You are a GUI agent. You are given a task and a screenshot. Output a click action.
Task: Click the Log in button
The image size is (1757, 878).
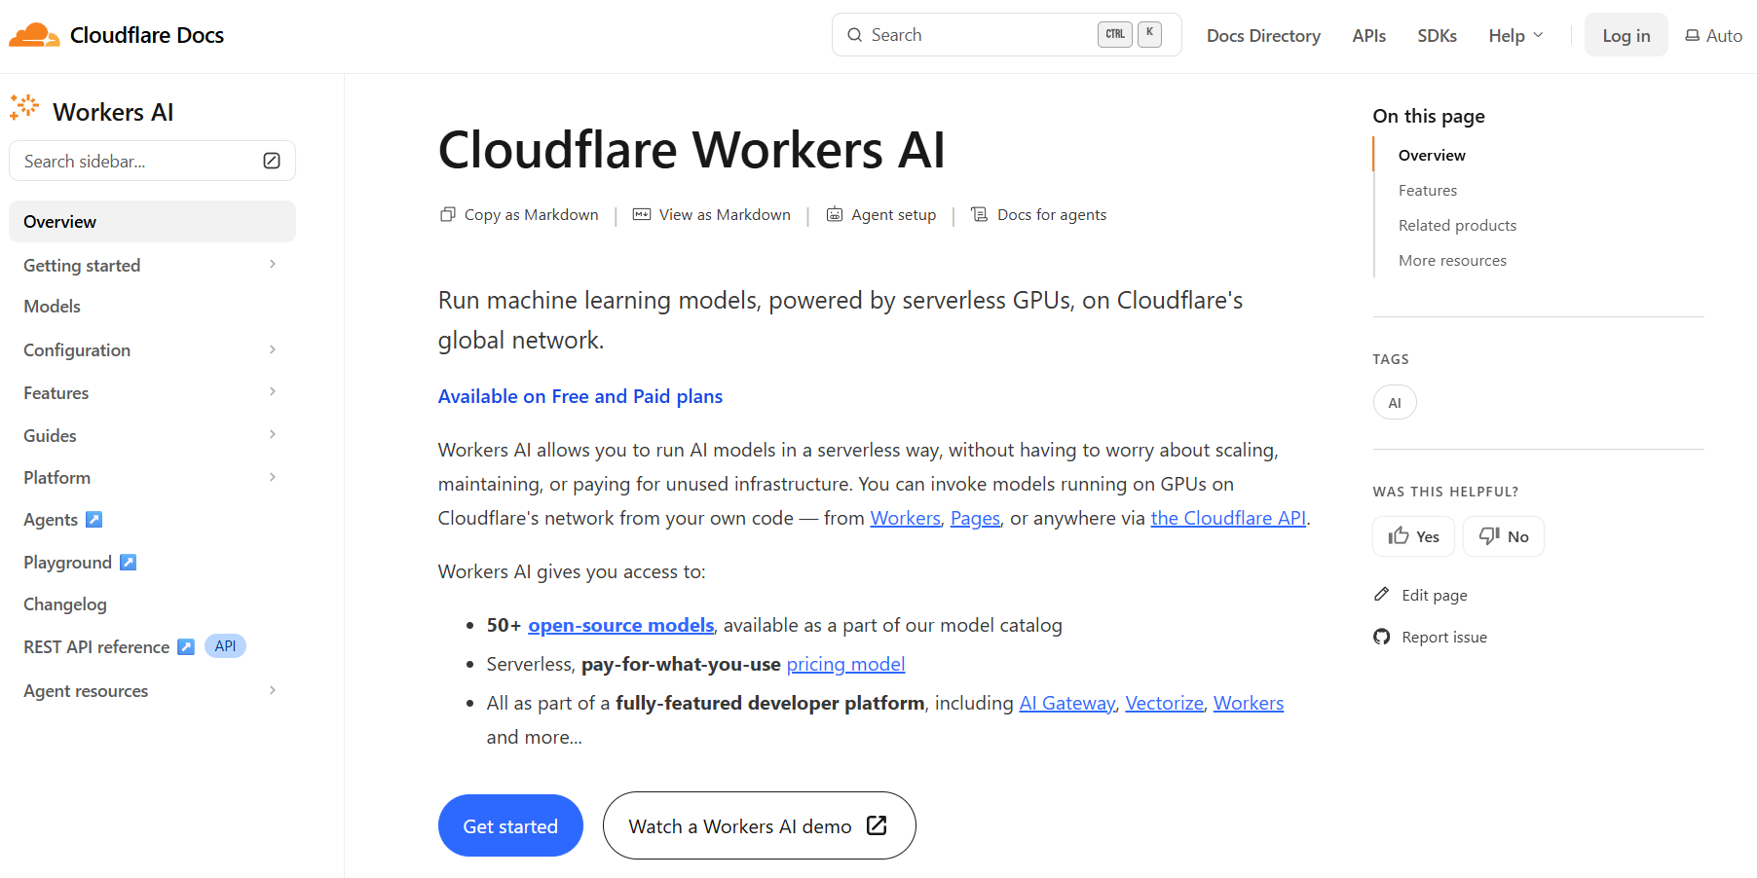click(1626, 35)
